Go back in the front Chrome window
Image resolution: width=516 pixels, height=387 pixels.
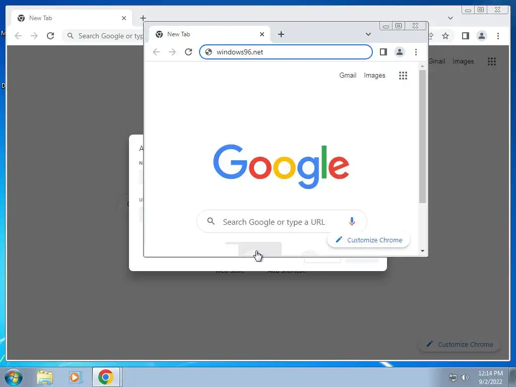[x=156, y=52]
